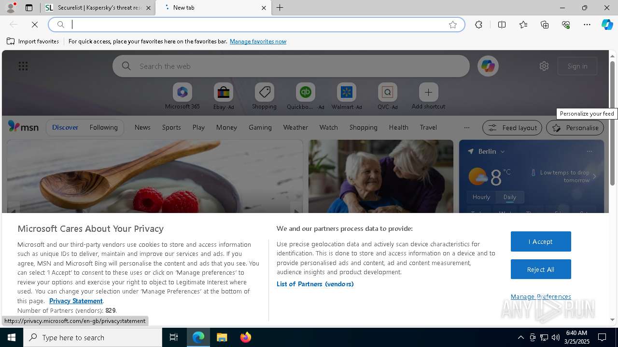Screen dimensions: 618x347
Task: Open File Explorer from taskbar
Action: pos(222,337)
